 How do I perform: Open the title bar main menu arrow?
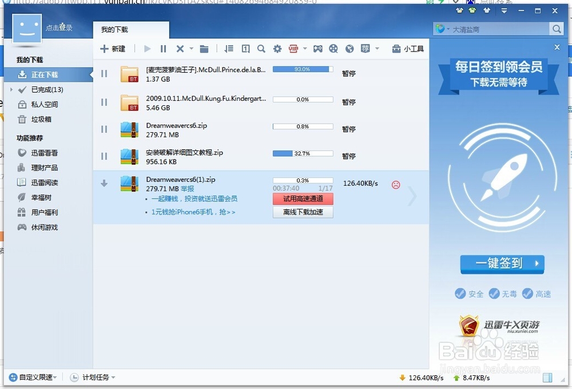coord(504,10)
